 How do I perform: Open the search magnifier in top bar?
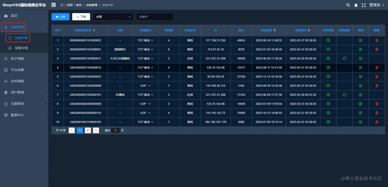[x=348, y=5]
